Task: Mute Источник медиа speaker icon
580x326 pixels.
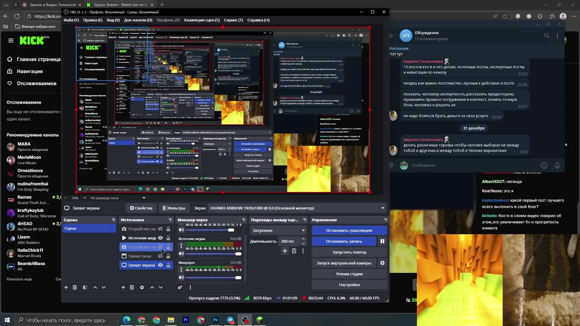Action: click(181, 254)
